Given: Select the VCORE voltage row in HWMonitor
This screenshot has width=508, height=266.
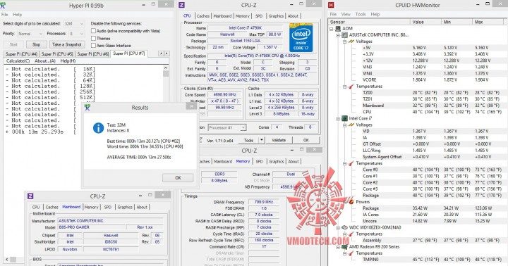Looking at the screenshot, I should [433, 80].
